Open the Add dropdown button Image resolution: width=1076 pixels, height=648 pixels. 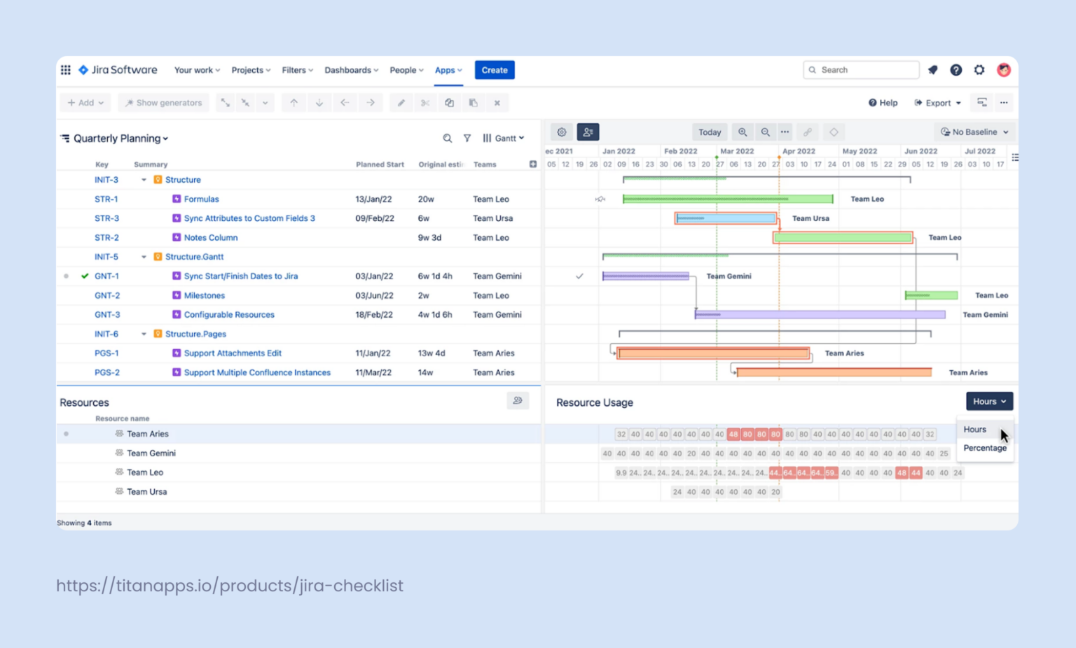coord(85,103)
